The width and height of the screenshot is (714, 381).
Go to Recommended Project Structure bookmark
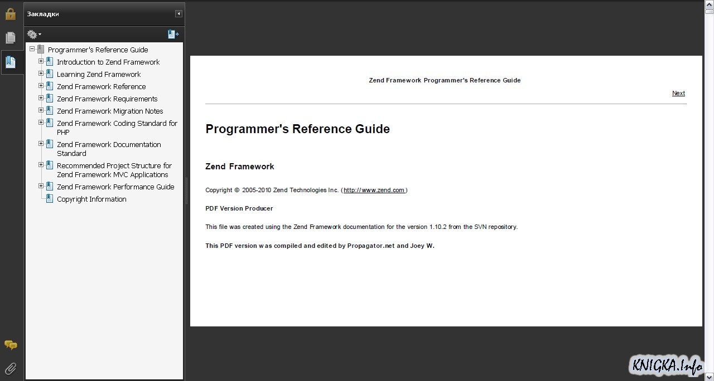(x=114, y=170)
